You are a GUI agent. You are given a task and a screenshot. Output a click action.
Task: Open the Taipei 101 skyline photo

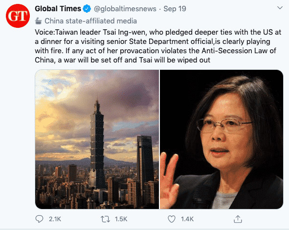97,139
